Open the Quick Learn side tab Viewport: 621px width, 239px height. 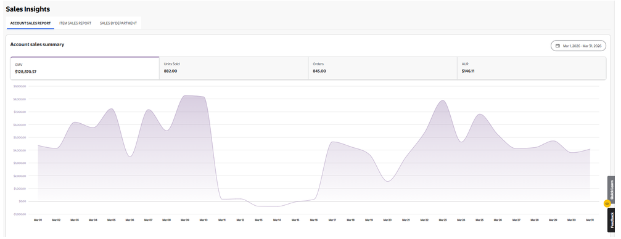611,189
